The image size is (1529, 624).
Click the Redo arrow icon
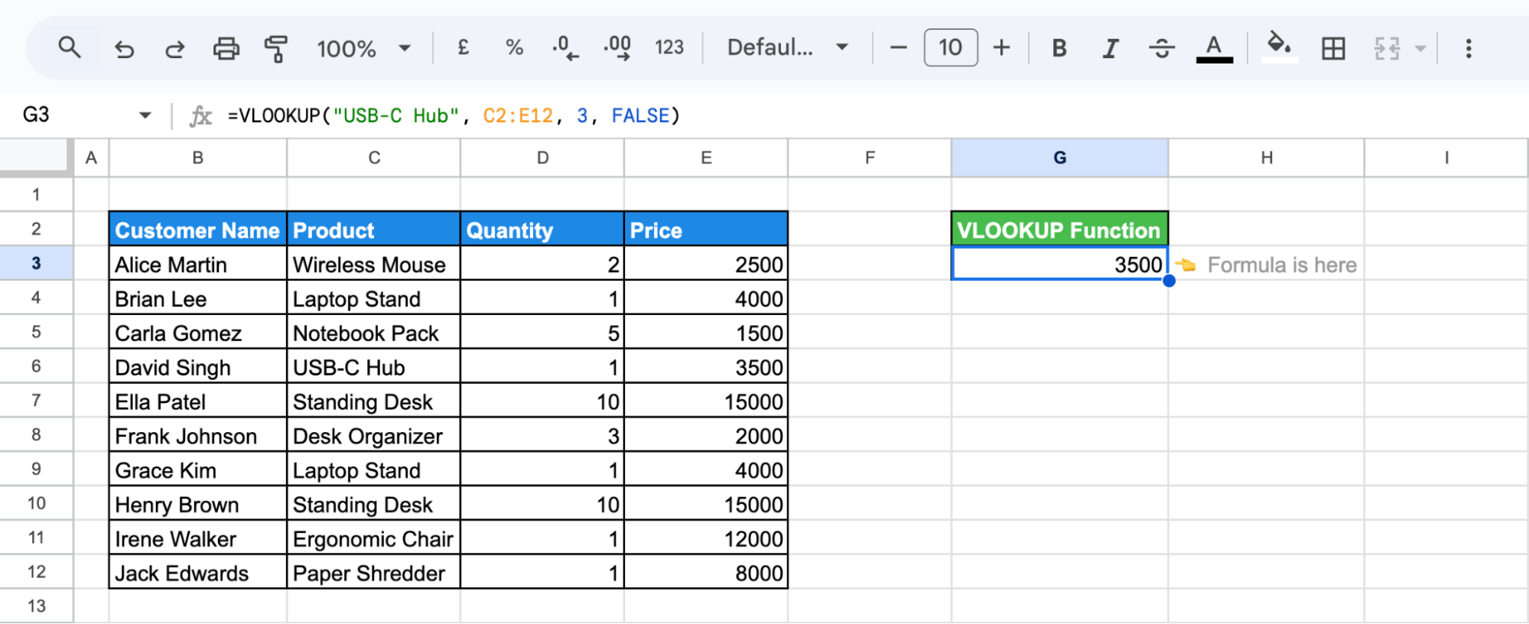pos(175,49)
